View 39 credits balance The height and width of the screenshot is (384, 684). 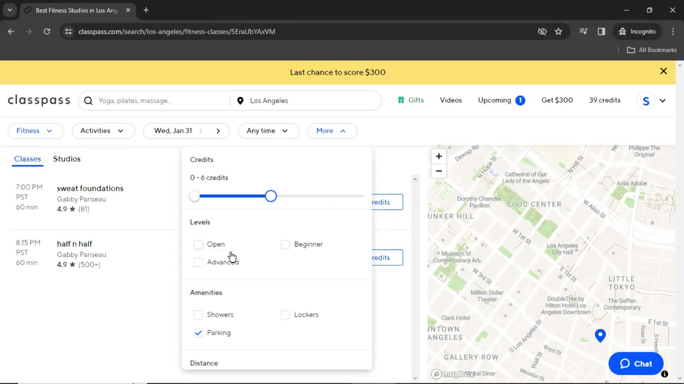point(605,100)
